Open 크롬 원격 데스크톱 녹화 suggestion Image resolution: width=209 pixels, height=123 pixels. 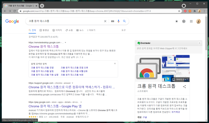72,75
